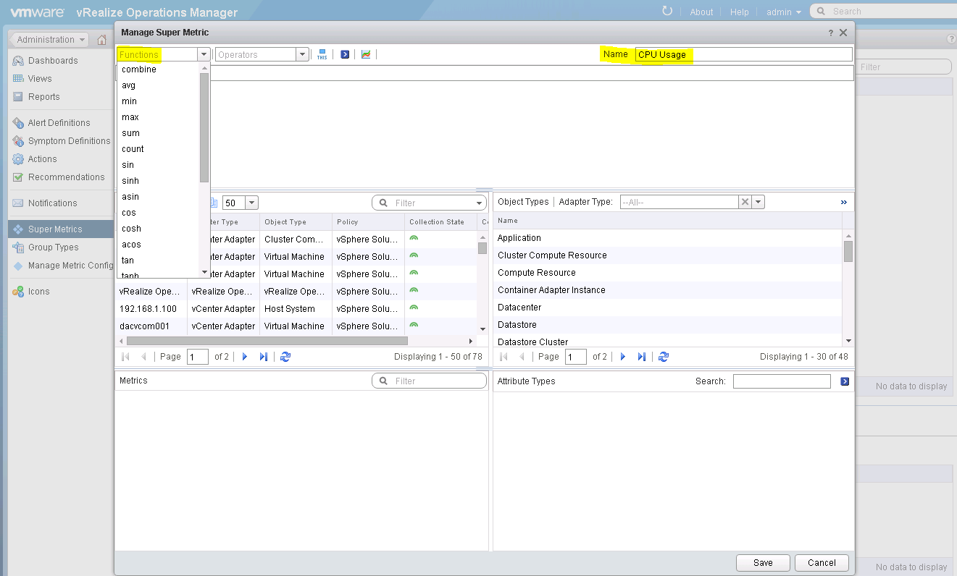The image size is (957, 576).
Task: Open the Functions dropdown arrow
Action: coord(204,54)
